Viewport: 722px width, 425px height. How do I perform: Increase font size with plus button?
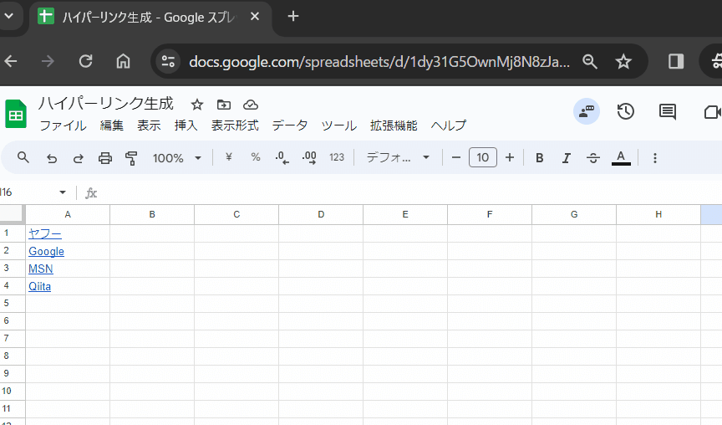[x=509, y=157]
